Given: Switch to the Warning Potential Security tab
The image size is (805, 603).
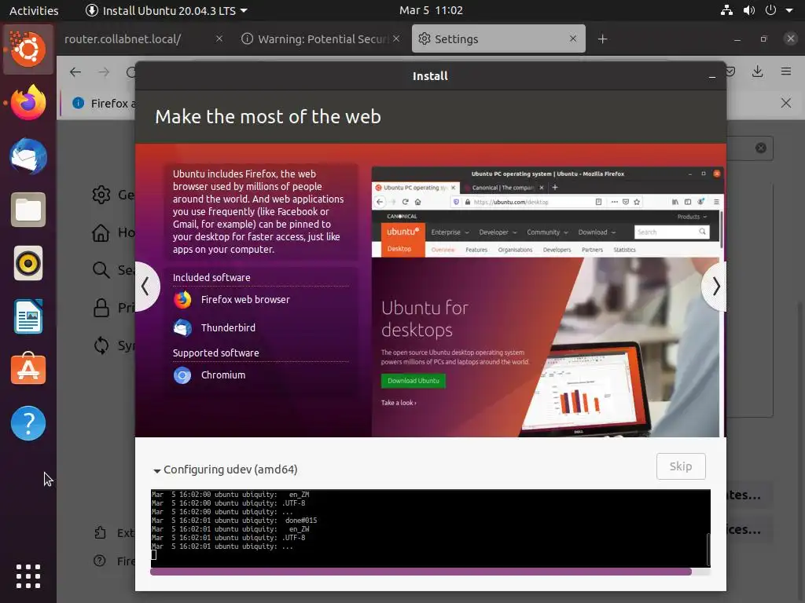Looking at the screenshot, I should pos(319,39).
